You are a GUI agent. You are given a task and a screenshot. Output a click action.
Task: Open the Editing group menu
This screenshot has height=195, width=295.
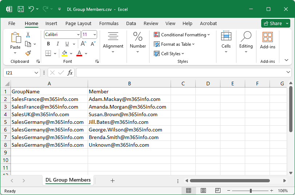(x=246, y=42)
